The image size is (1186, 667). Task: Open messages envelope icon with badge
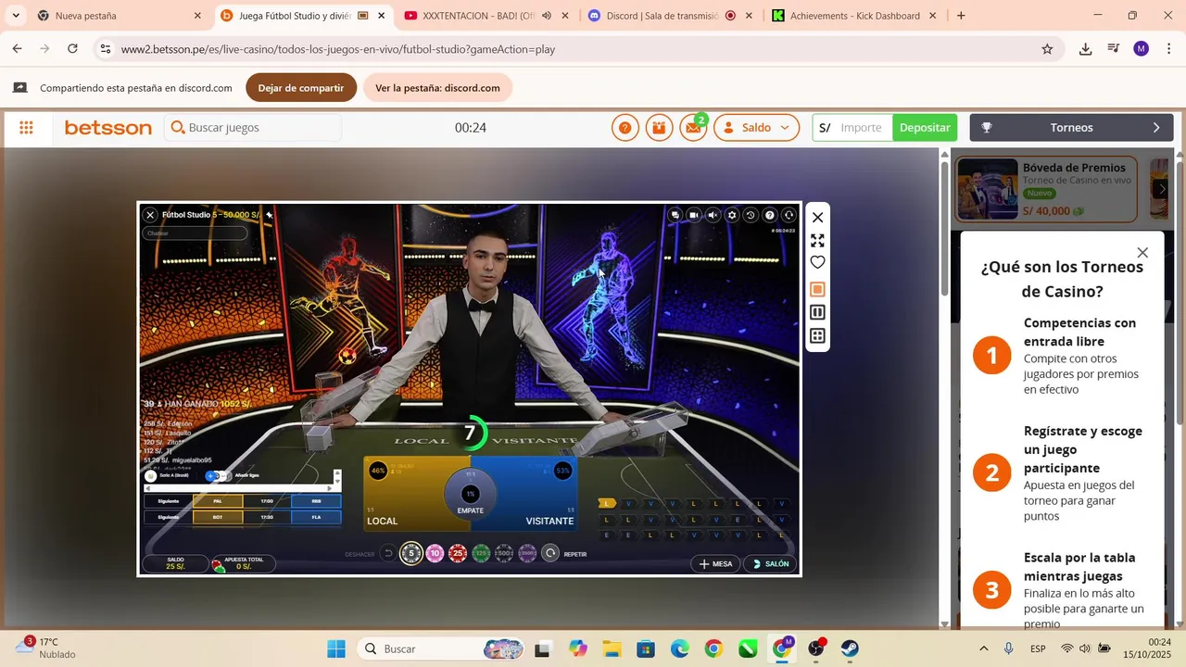(x=693, y=128)
